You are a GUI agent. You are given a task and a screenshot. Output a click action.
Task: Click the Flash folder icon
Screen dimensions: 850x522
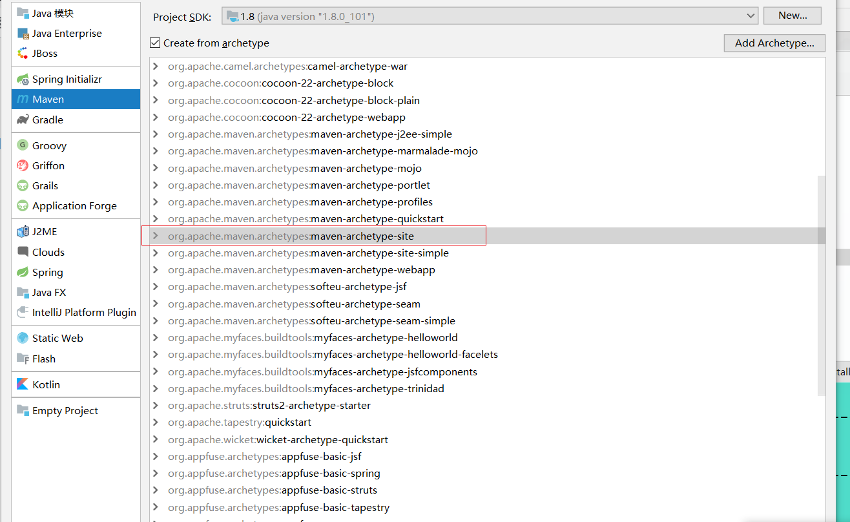[23, 359]
